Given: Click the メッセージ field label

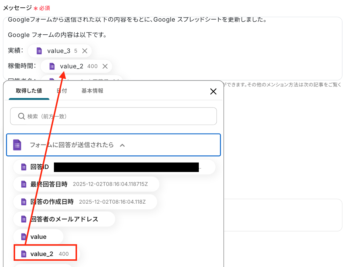Looking at the screenshot, I should click(17, 8).
